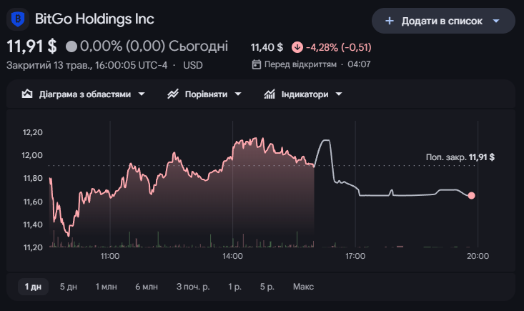The image size is (524, 311).
Task: Click the 11,80 y-axis label
Action: [33, 179]
